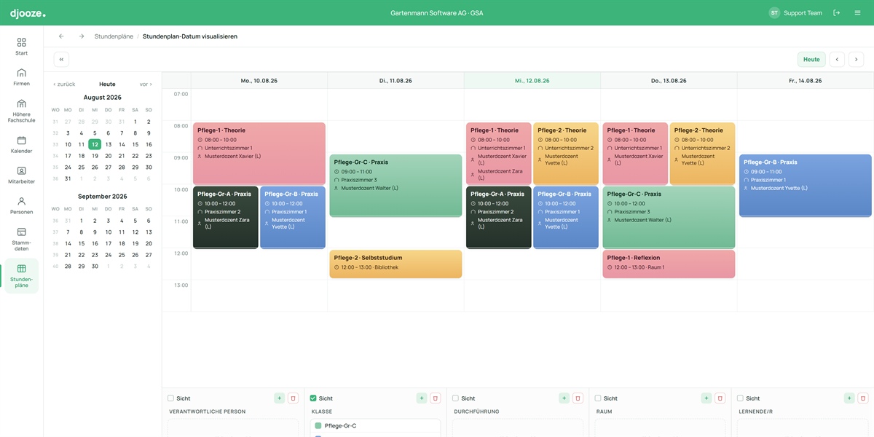Image resolution: width=874 pixels, height=437 pixels.
Task: Click the djooze logo
Action: click(27, 13)
